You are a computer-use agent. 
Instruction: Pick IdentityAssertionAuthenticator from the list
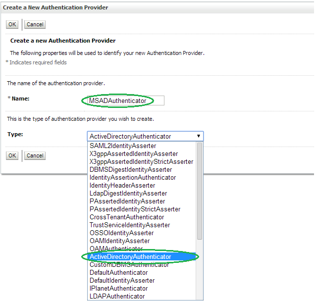pos(142,177)
